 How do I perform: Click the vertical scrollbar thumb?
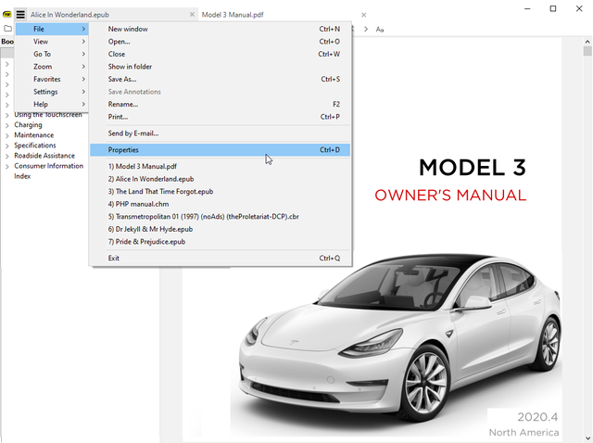[587, 51]
